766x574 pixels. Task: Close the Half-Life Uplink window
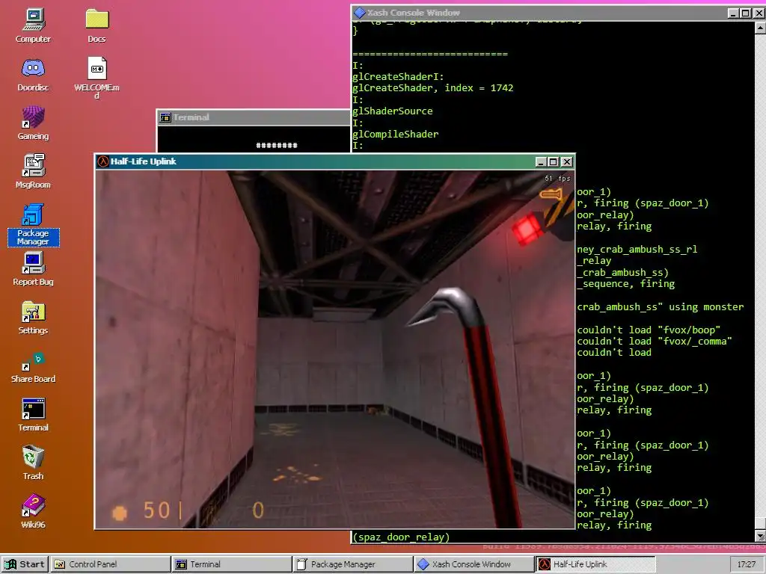pos(567,161)
